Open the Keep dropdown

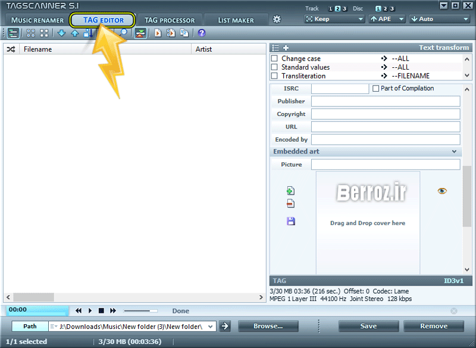(334, 19)
